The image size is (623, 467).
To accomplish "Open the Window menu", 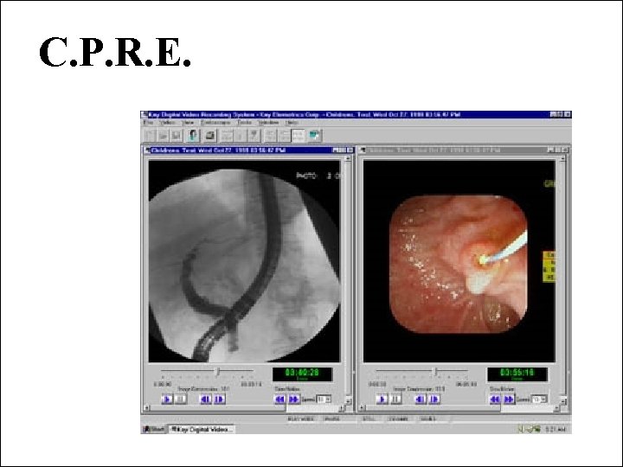I will (x=268, y=123).
